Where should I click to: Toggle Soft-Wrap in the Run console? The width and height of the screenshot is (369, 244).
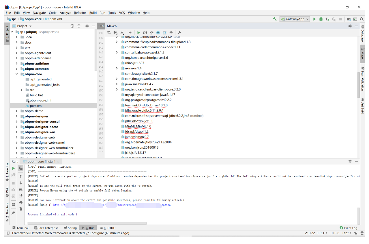click(21, 190)
